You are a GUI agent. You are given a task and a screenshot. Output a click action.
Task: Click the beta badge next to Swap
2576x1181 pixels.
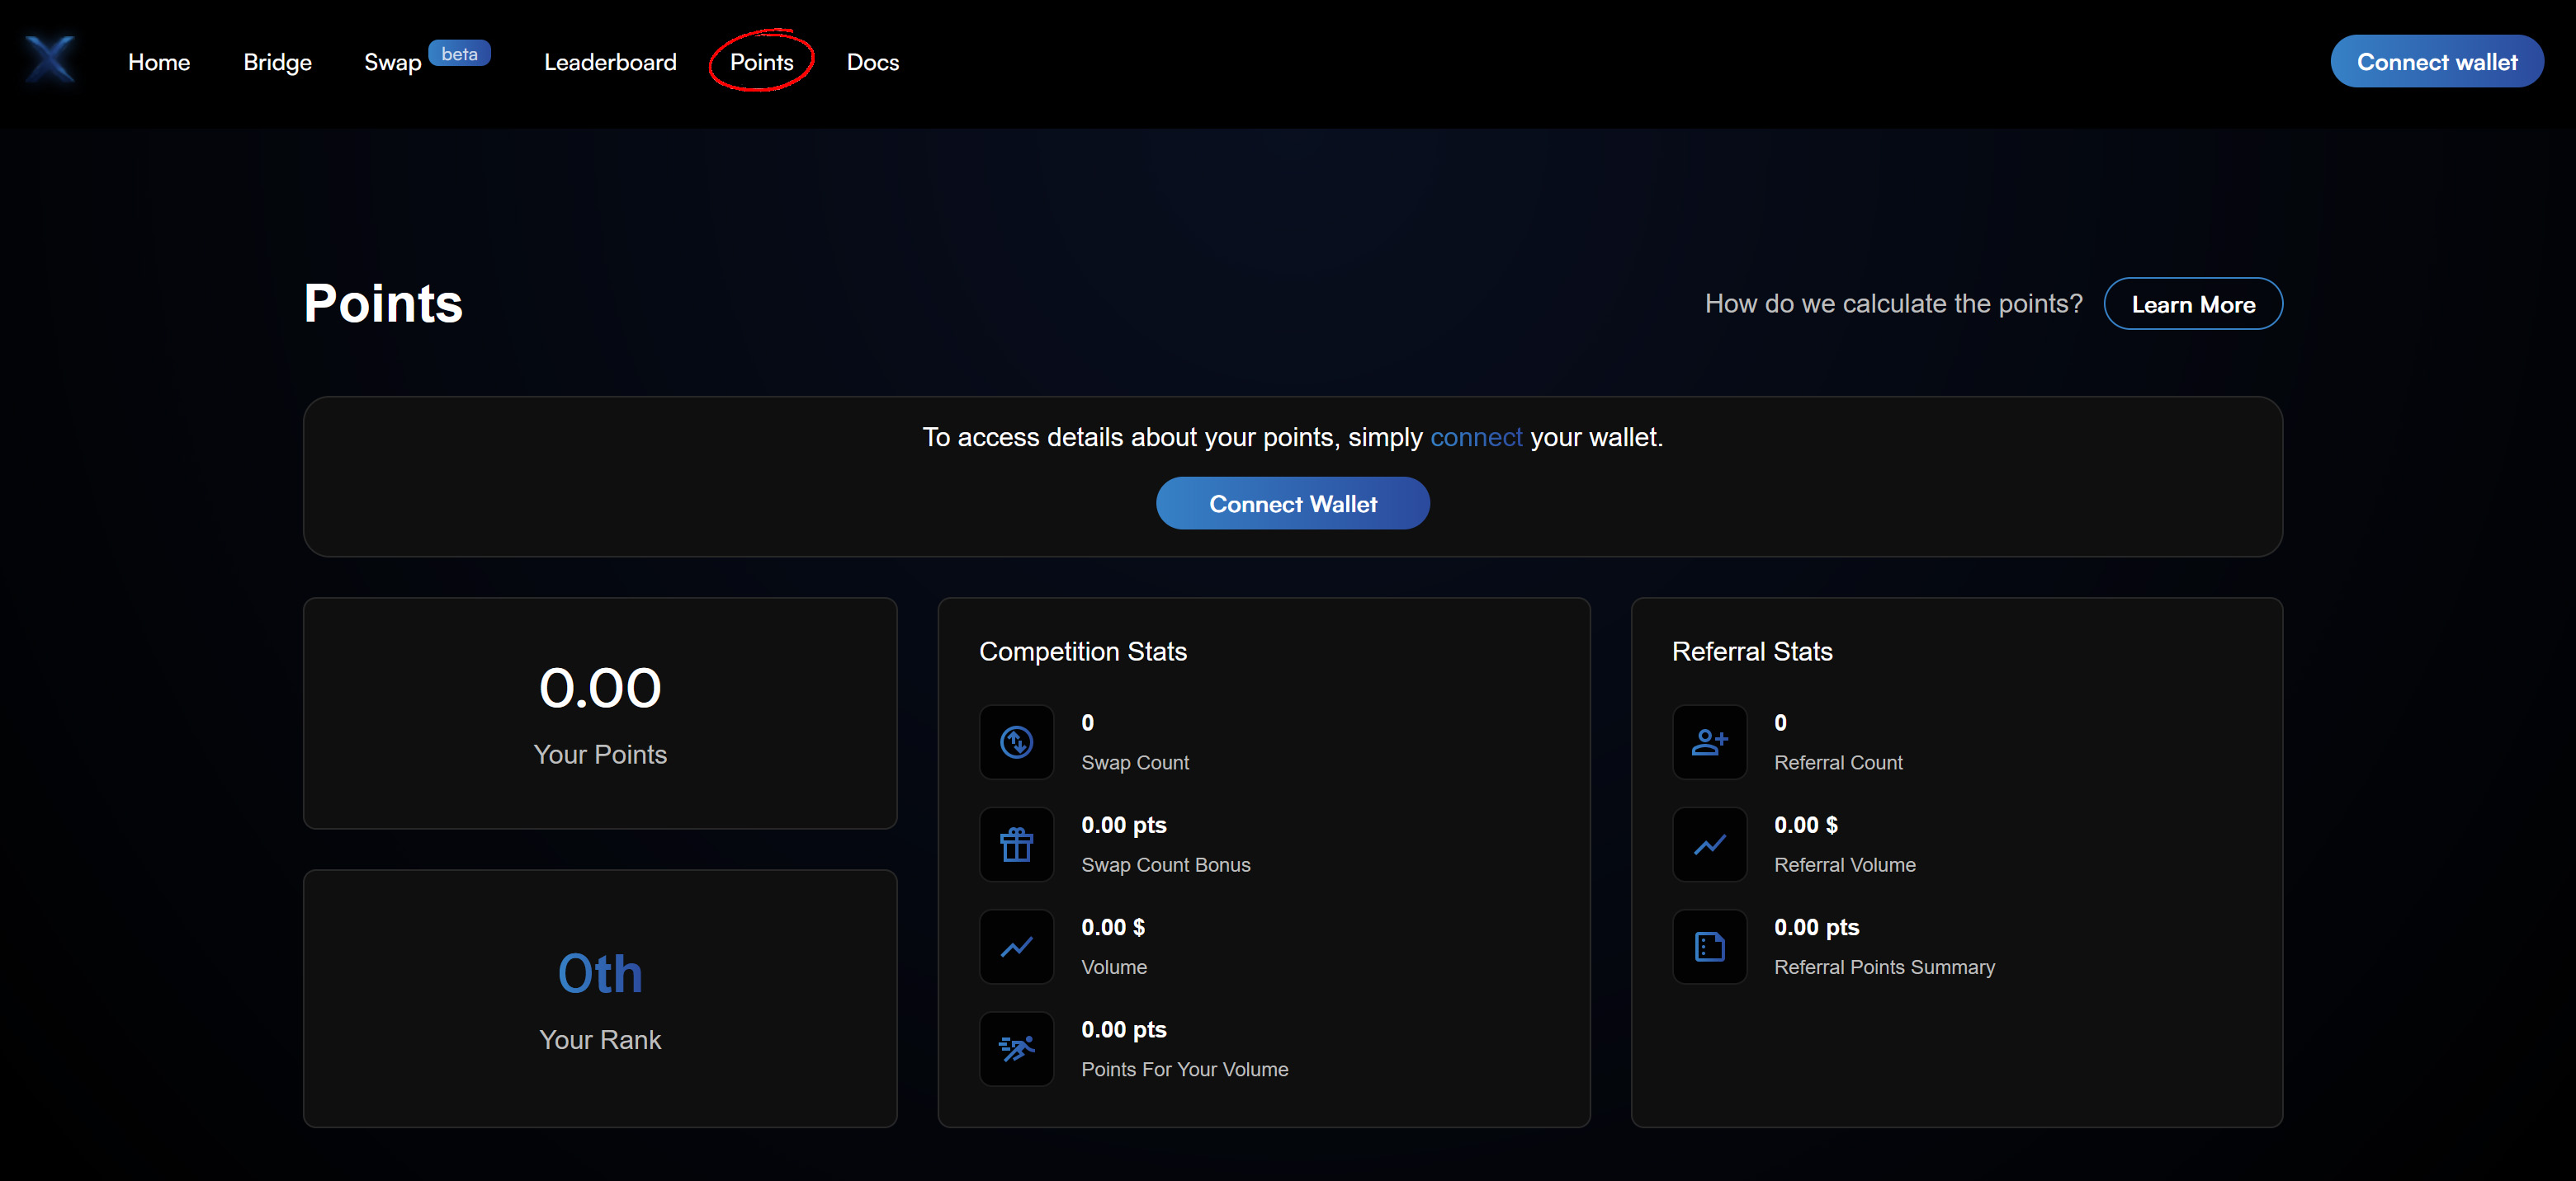459,54
